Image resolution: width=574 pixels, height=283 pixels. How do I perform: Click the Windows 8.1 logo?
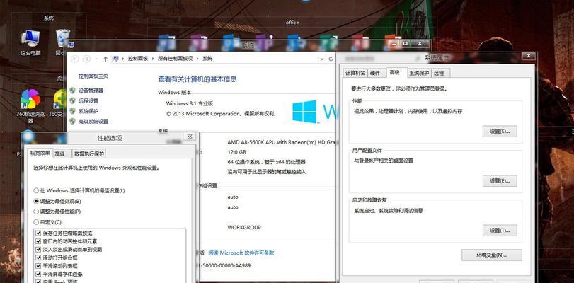coord(304,112)
